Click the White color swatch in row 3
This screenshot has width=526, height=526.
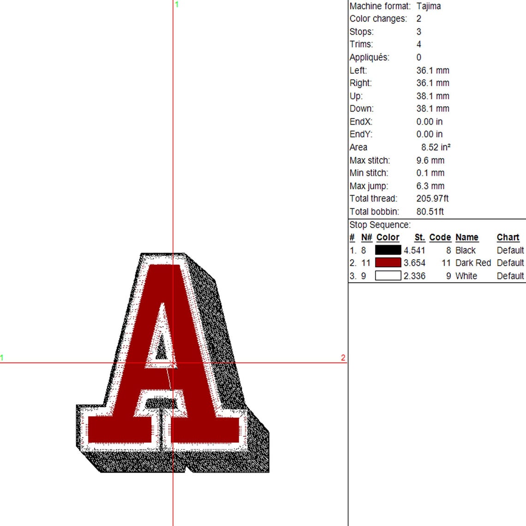pos(388,276)
